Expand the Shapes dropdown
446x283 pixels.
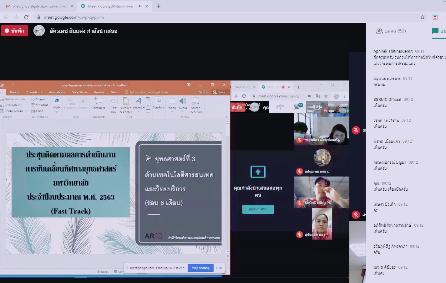pyautogui.click(x=40, y=99)
